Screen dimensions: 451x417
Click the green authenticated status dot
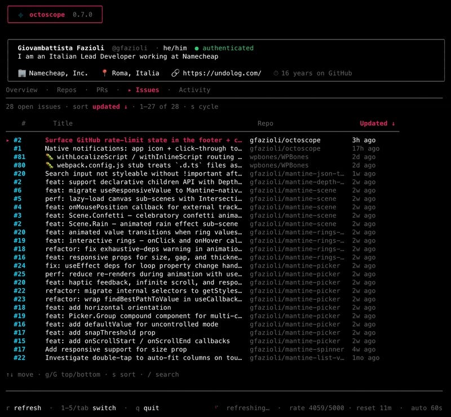coord(196,49)
